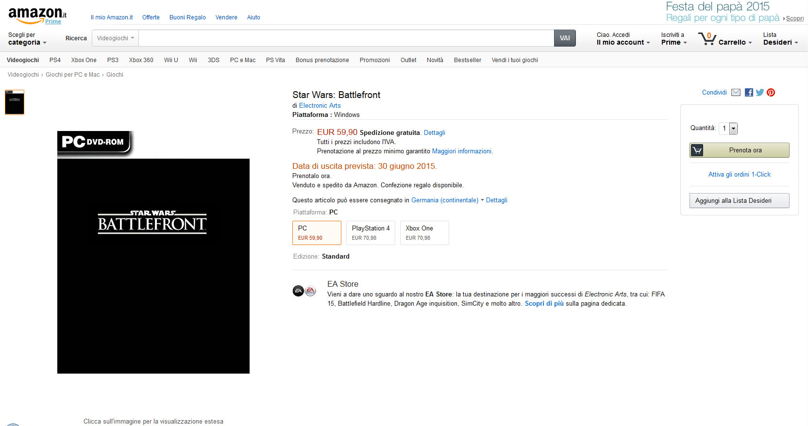This screenshot has height=426, width=808.
Task: Click the VAI search button
Action: click(565, 38)
